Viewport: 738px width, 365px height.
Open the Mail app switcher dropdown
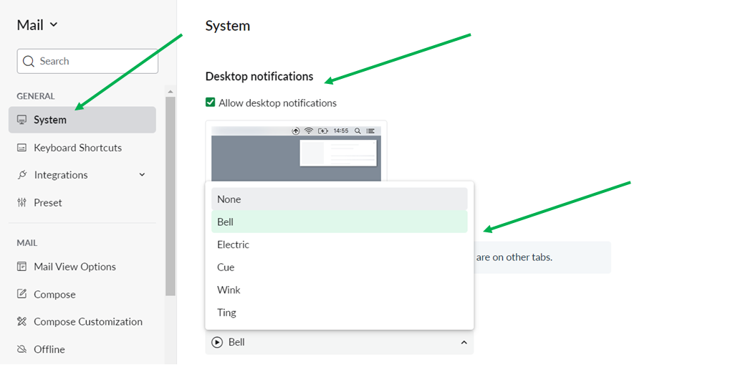click(37, 25)
